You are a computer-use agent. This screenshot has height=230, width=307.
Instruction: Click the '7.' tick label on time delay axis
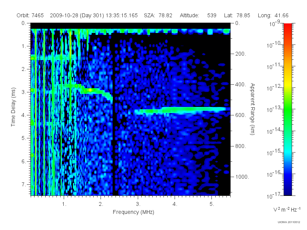tap(24, 184)
